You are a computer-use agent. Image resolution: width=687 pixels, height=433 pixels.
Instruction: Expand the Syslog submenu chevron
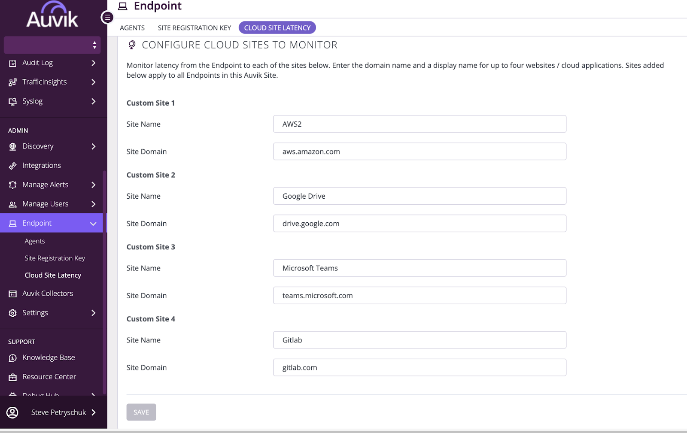94,101
